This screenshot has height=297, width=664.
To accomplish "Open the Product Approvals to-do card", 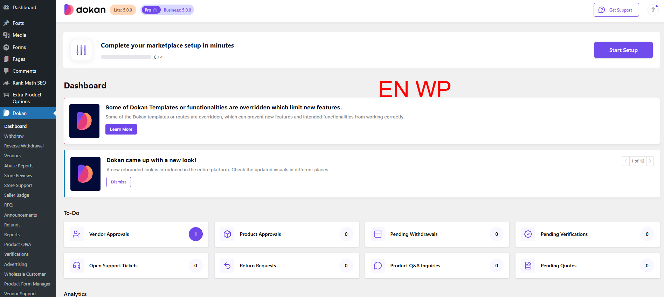I will coord(287,234).
